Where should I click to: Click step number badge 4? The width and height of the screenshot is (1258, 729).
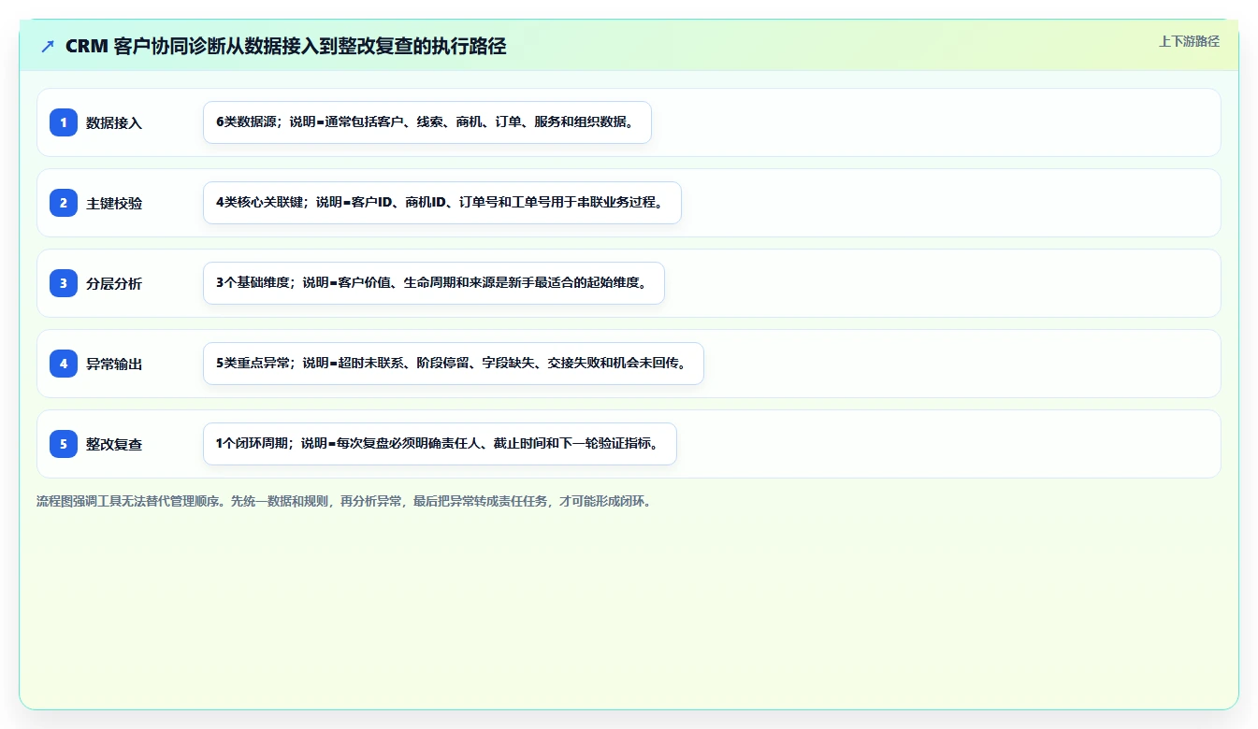coord(64,364)
